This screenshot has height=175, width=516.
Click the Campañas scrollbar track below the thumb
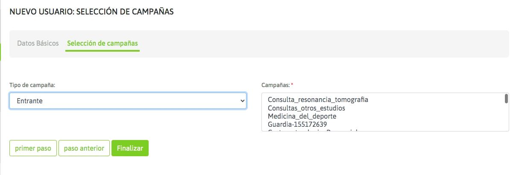click(x=506, y=117)
